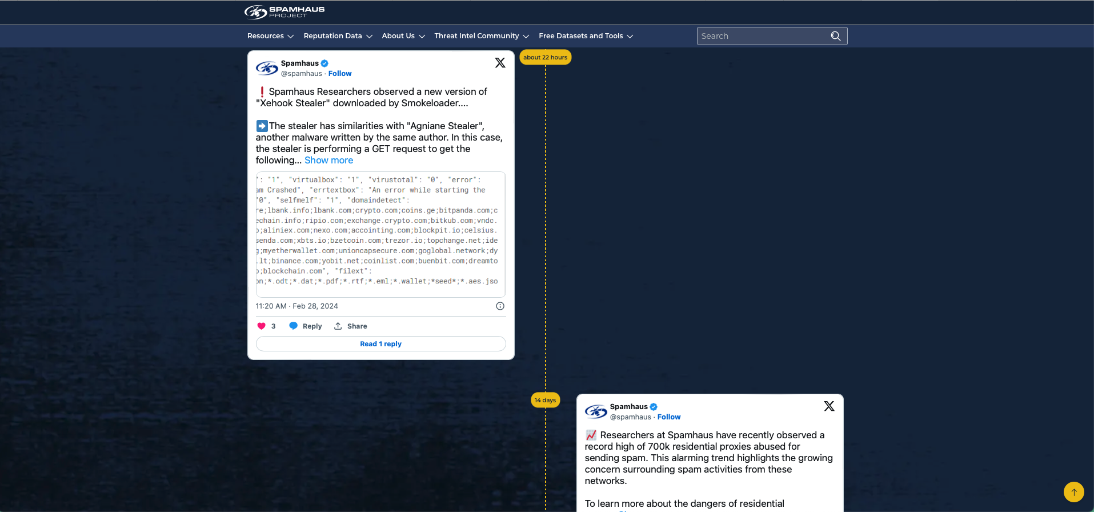Click the share upload icon
Screen dimensions: 1094x512
coord(338,326)
